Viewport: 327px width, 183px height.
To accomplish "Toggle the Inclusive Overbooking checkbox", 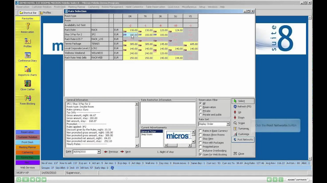I will [x=200, y=150].
